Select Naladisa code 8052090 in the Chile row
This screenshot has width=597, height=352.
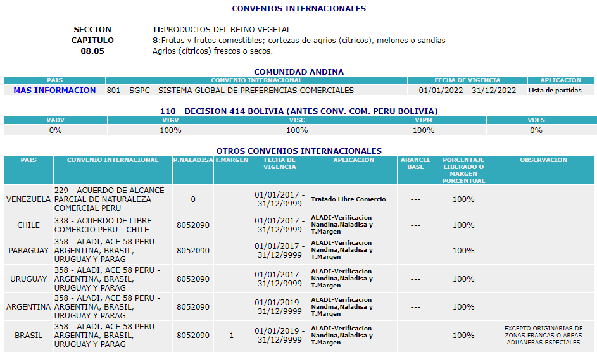(x=193, y=225)
